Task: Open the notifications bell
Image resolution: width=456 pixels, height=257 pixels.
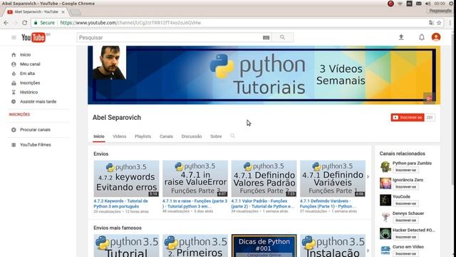Action: pos(421,37)
